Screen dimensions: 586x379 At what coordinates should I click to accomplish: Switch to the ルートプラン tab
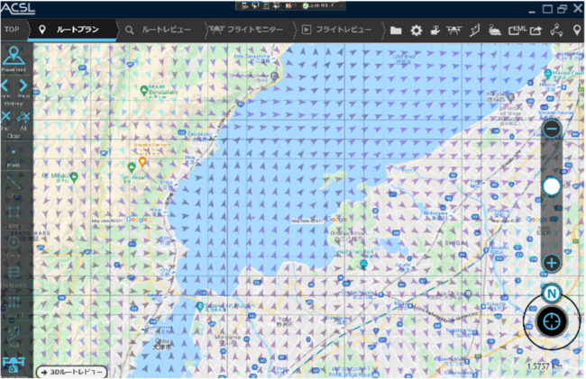tap(72, 30)
